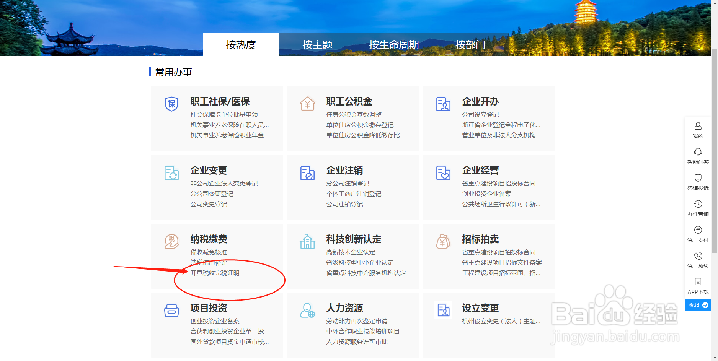Switch to the 按生命周期 tab

[x=394, y=44]
